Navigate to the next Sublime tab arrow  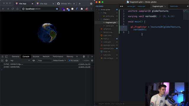tap(123, 6)
